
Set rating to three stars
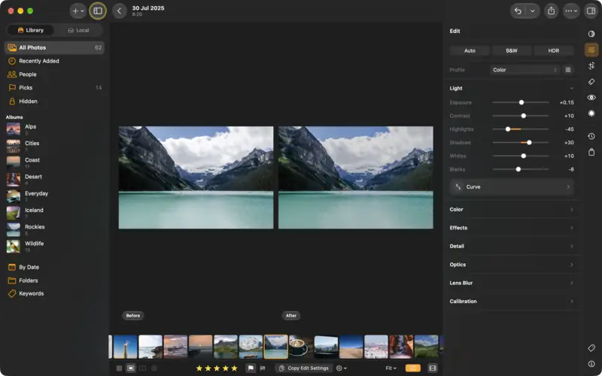click(217, 368)
